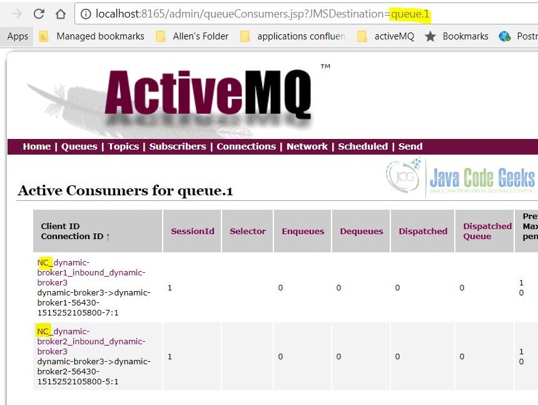Refresh the current page

click(39, 13)
